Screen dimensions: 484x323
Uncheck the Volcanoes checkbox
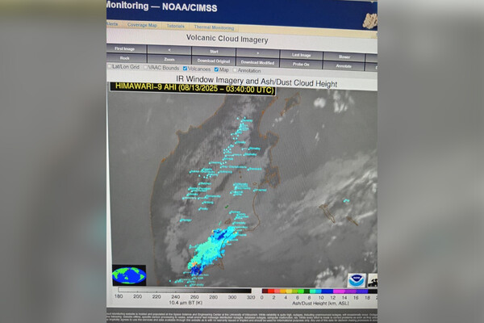point(186,69)
